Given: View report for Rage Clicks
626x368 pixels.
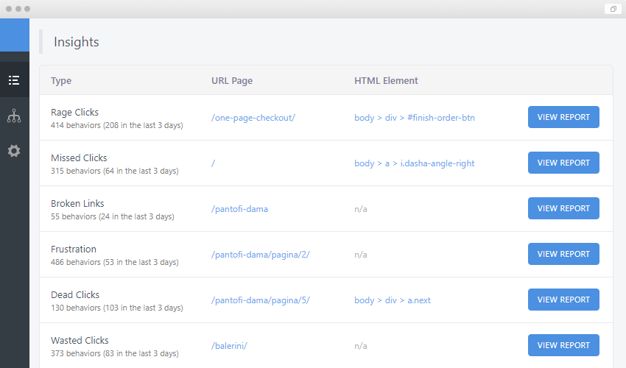Looking at the screenshot, I should tap(563, 117).
